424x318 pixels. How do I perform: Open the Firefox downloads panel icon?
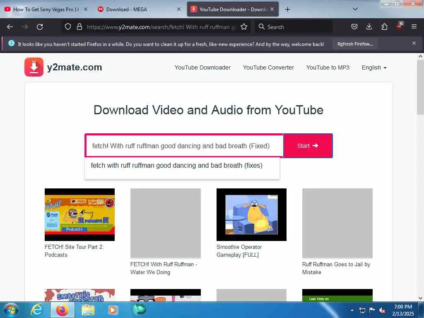pos(369,26)
